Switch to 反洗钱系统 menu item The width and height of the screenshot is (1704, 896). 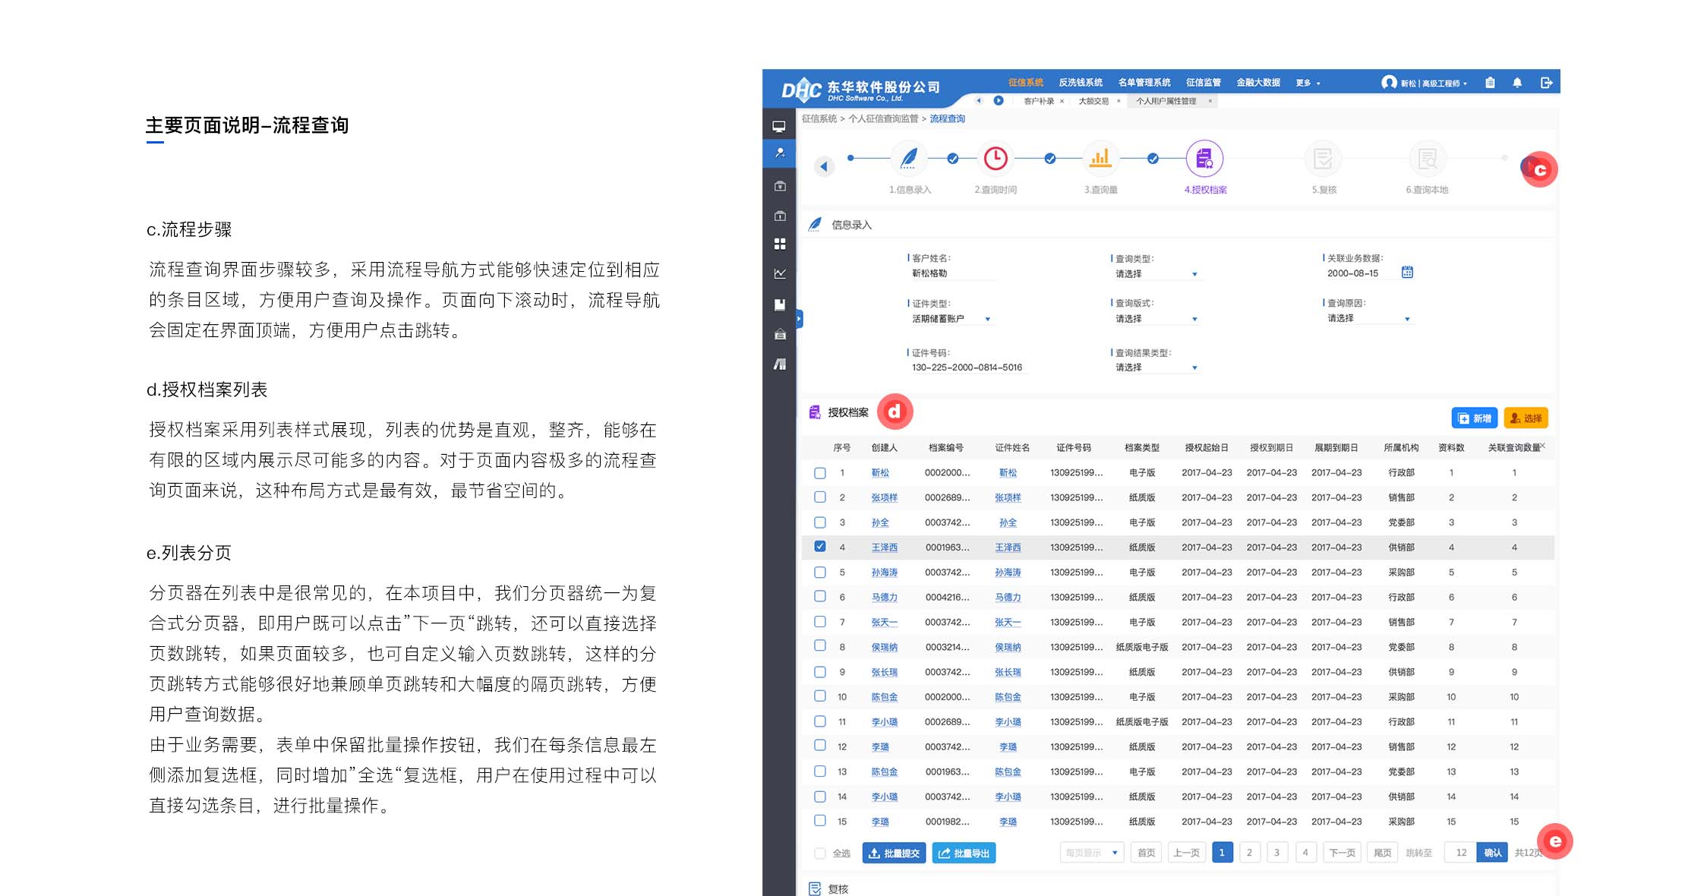click(1080, 83)
